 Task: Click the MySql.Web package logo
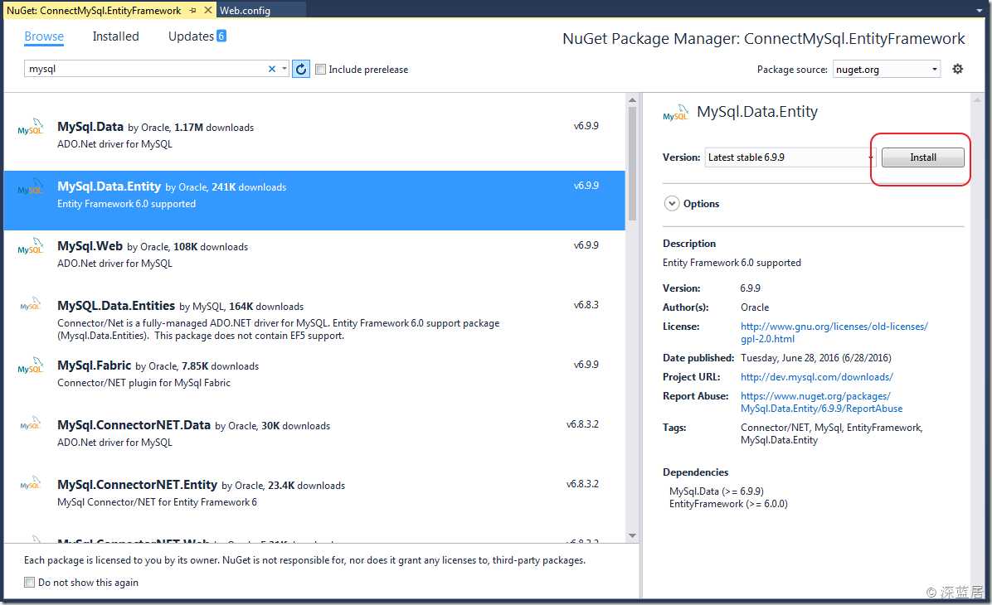coord(31,246)
